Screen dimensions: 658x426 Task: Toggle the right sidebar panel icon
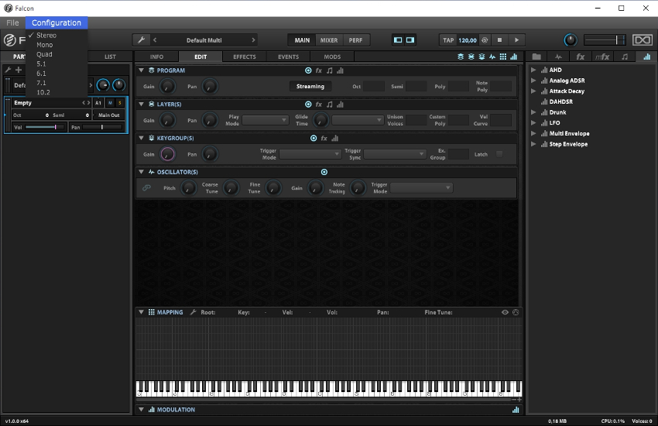tap(410, 40)
